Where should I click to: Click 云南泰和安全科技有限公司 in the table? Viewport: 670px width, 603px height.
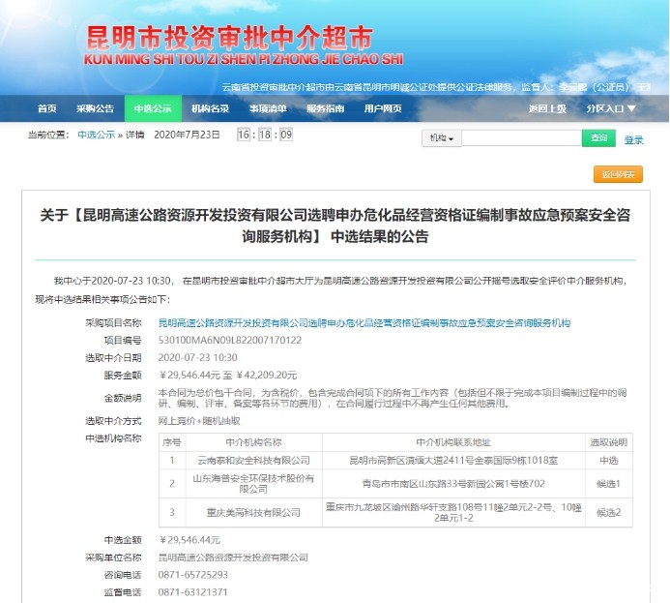253,460
